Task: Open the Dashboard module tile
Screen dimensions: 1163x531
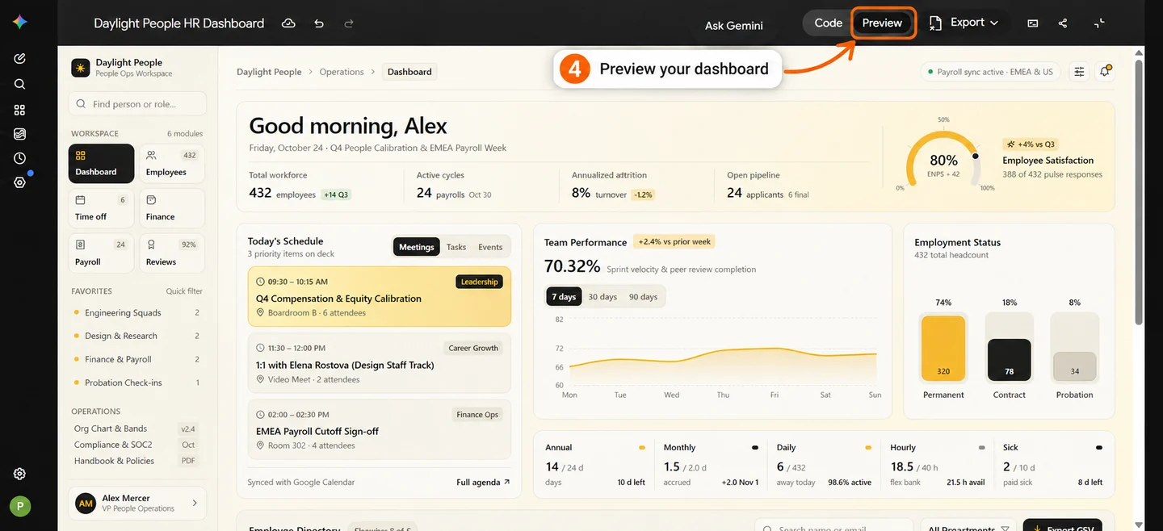Action: [101, 164]
